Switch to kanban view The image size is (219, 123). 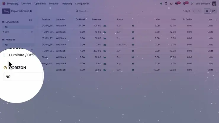coord(213,11)
